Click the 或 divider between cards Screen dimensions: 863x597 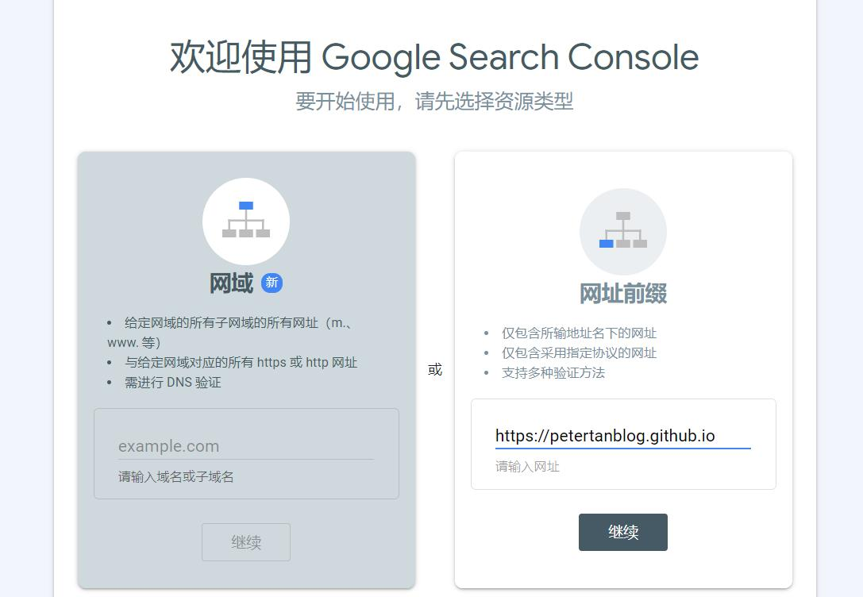[434, 369]
